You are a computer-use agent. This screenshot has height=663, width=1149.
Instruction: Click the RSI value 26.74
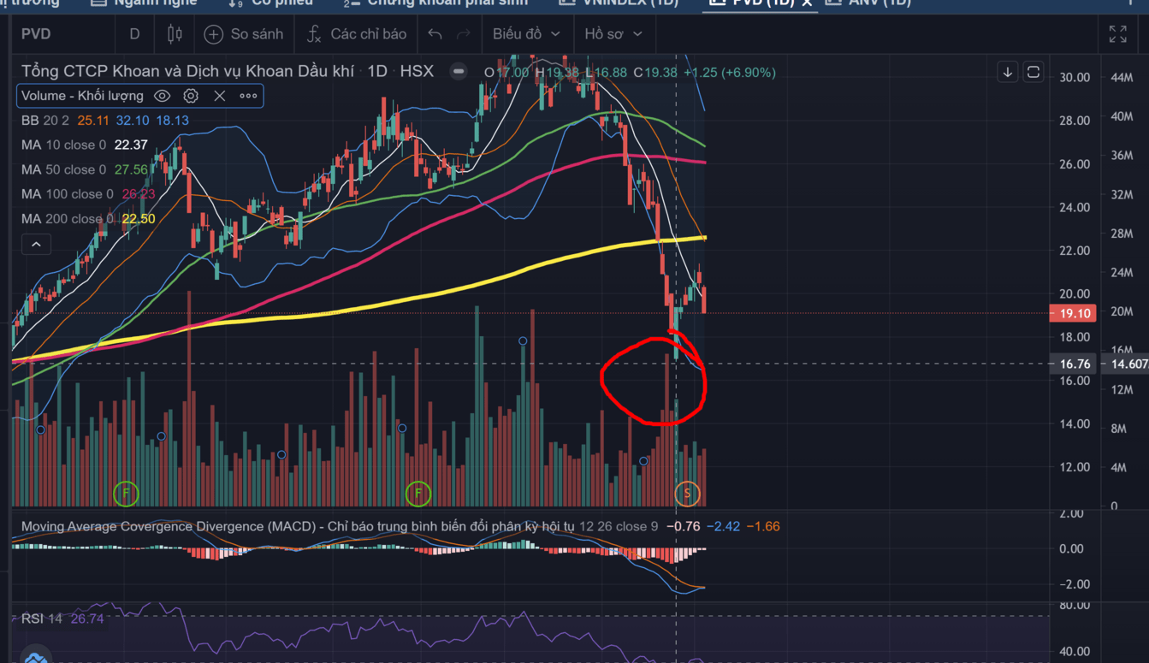[87, 619]
